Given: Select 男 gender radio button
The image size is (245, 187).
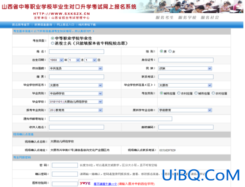Looking at the screenshot, I should click(x=161, y=51).
